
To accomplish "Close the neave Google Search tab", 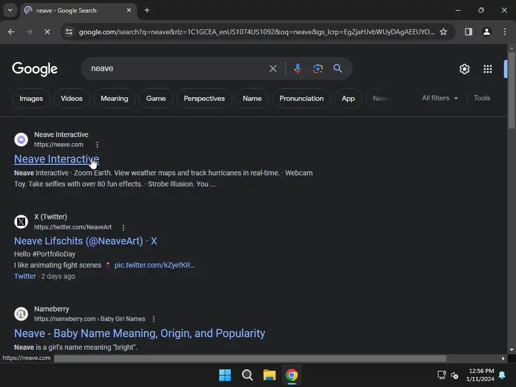I will [x=129, y=10].
